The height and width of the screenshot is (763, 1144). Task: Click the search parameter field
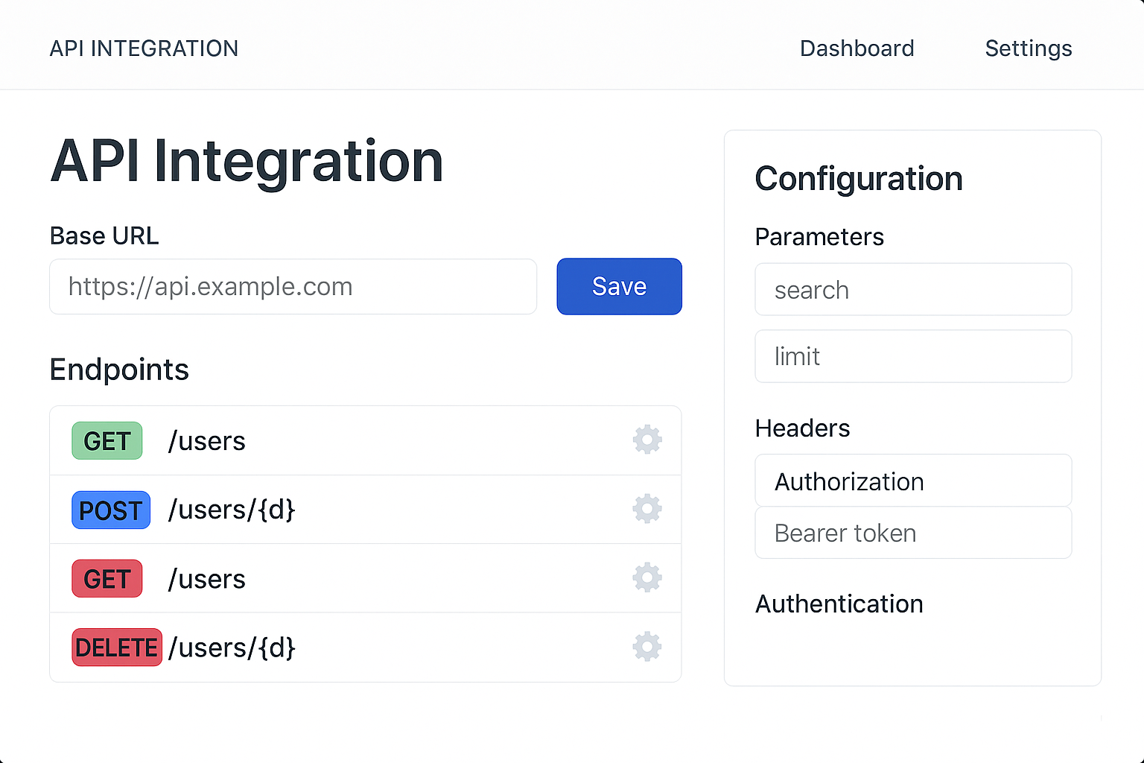coord(913,290)
